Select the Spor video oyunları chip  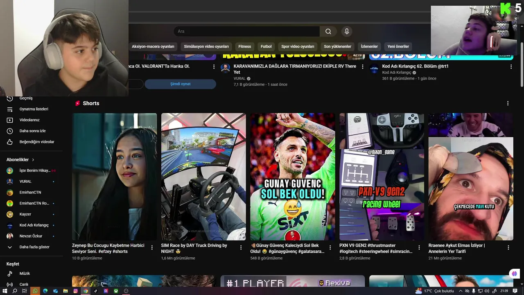[x=298, y=46]
